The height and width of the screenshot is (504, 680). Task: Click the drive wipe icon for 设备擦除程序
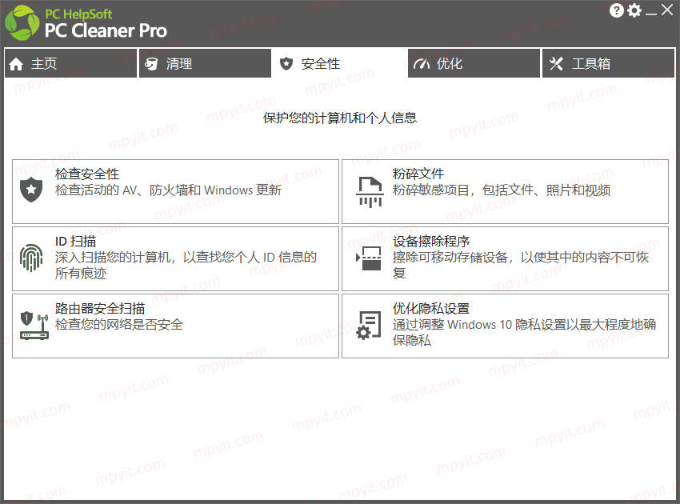pos(369,258)
